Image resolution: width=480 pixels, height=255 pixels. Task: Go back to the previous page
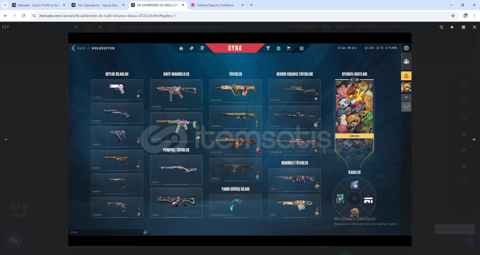point(5,16)
